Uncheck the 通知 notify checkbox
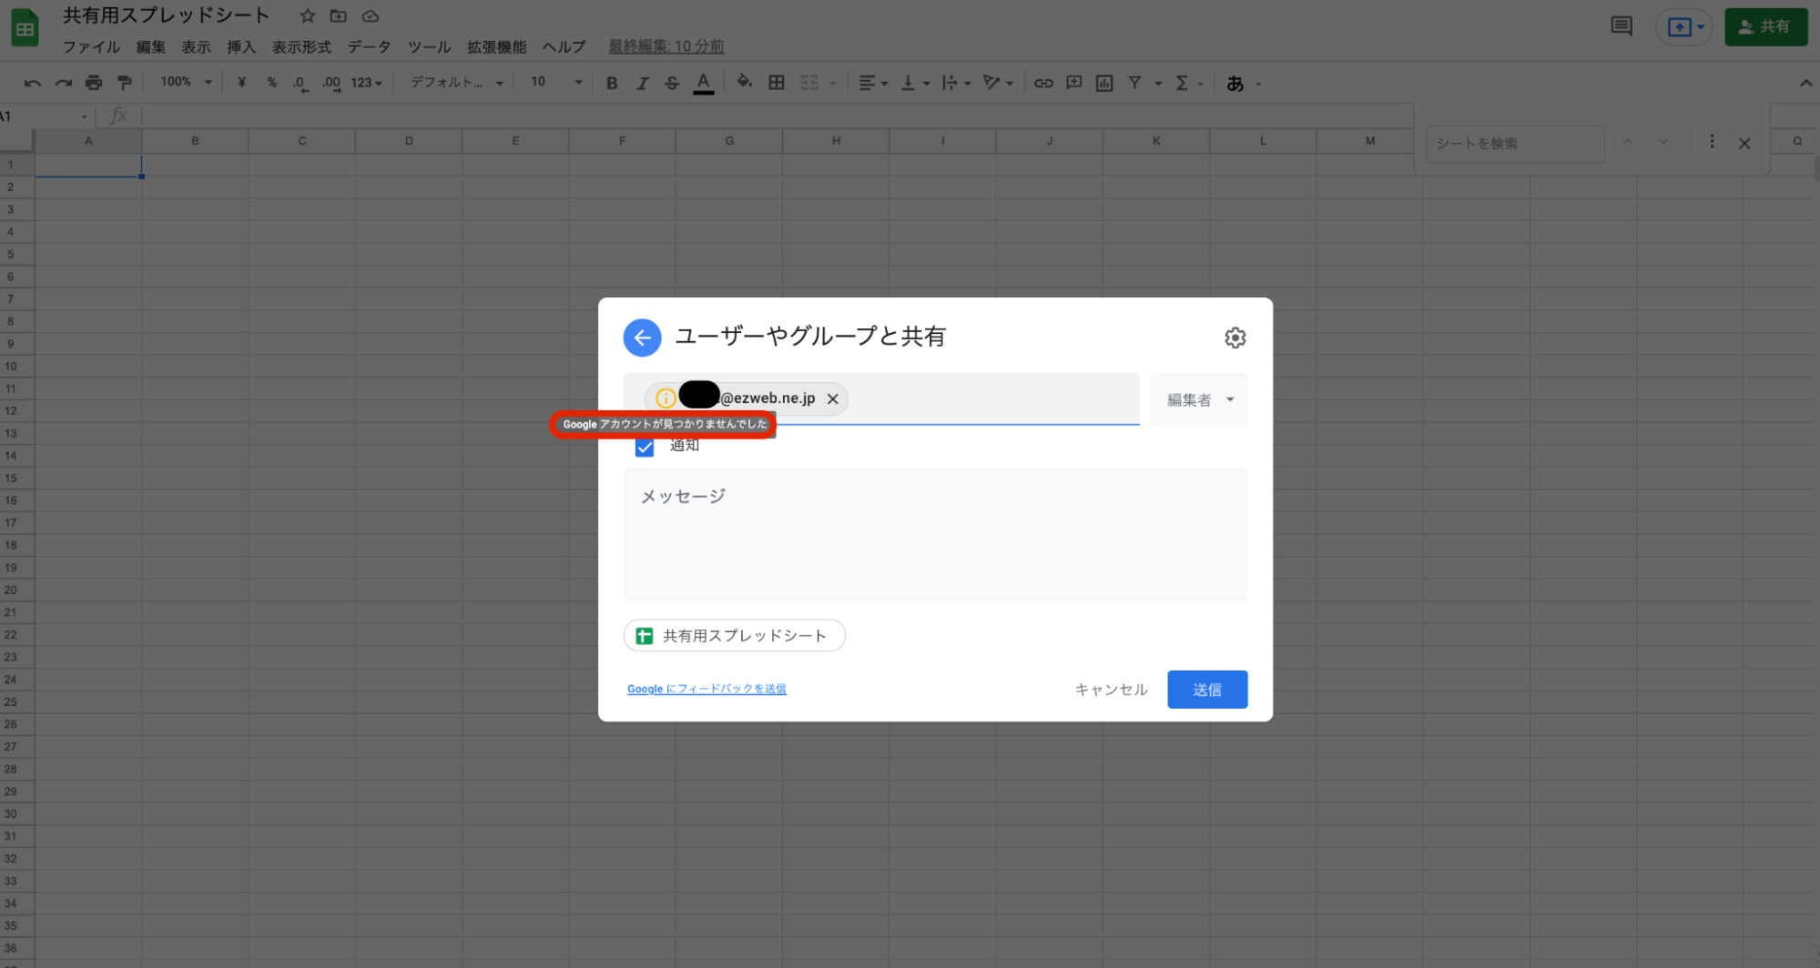The image size is (1820, 968). pos(645,447)
